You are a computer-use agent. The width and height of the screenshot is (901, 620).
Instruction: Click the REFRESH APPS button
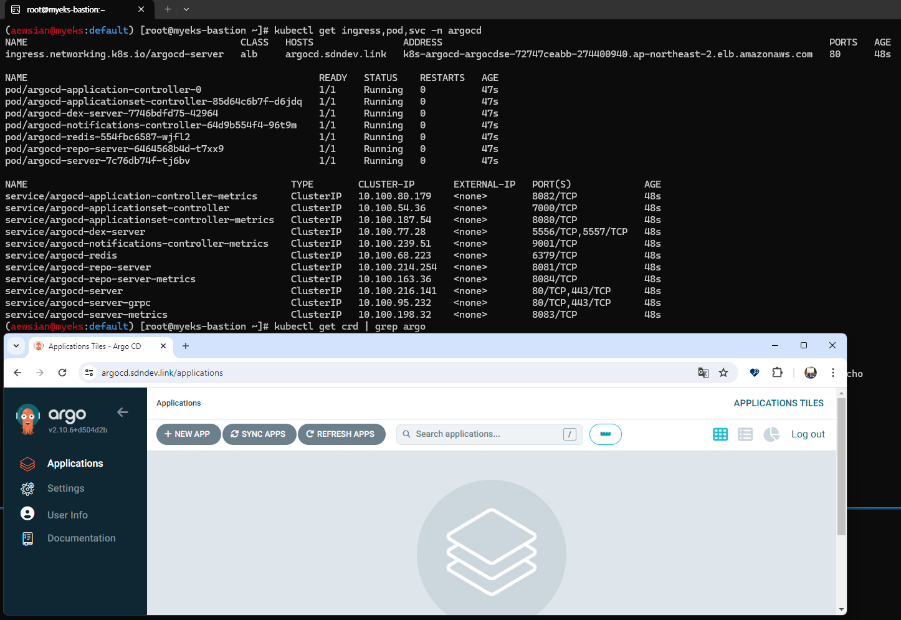(x=341, y=434)
